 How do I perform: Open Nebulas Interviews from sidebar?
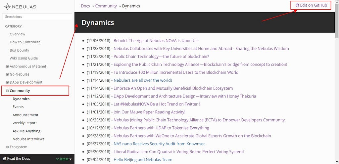pyautogui.click(x=28, y=139)
